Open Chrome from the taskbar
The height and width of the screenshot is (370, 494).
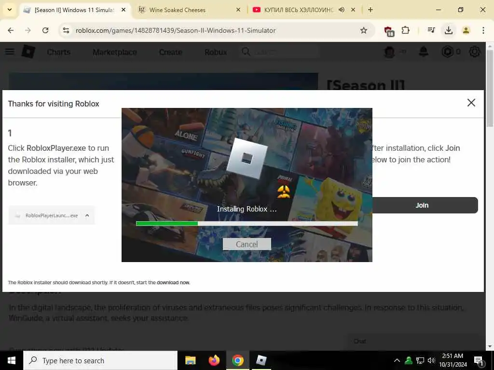(x=237, y=360)
